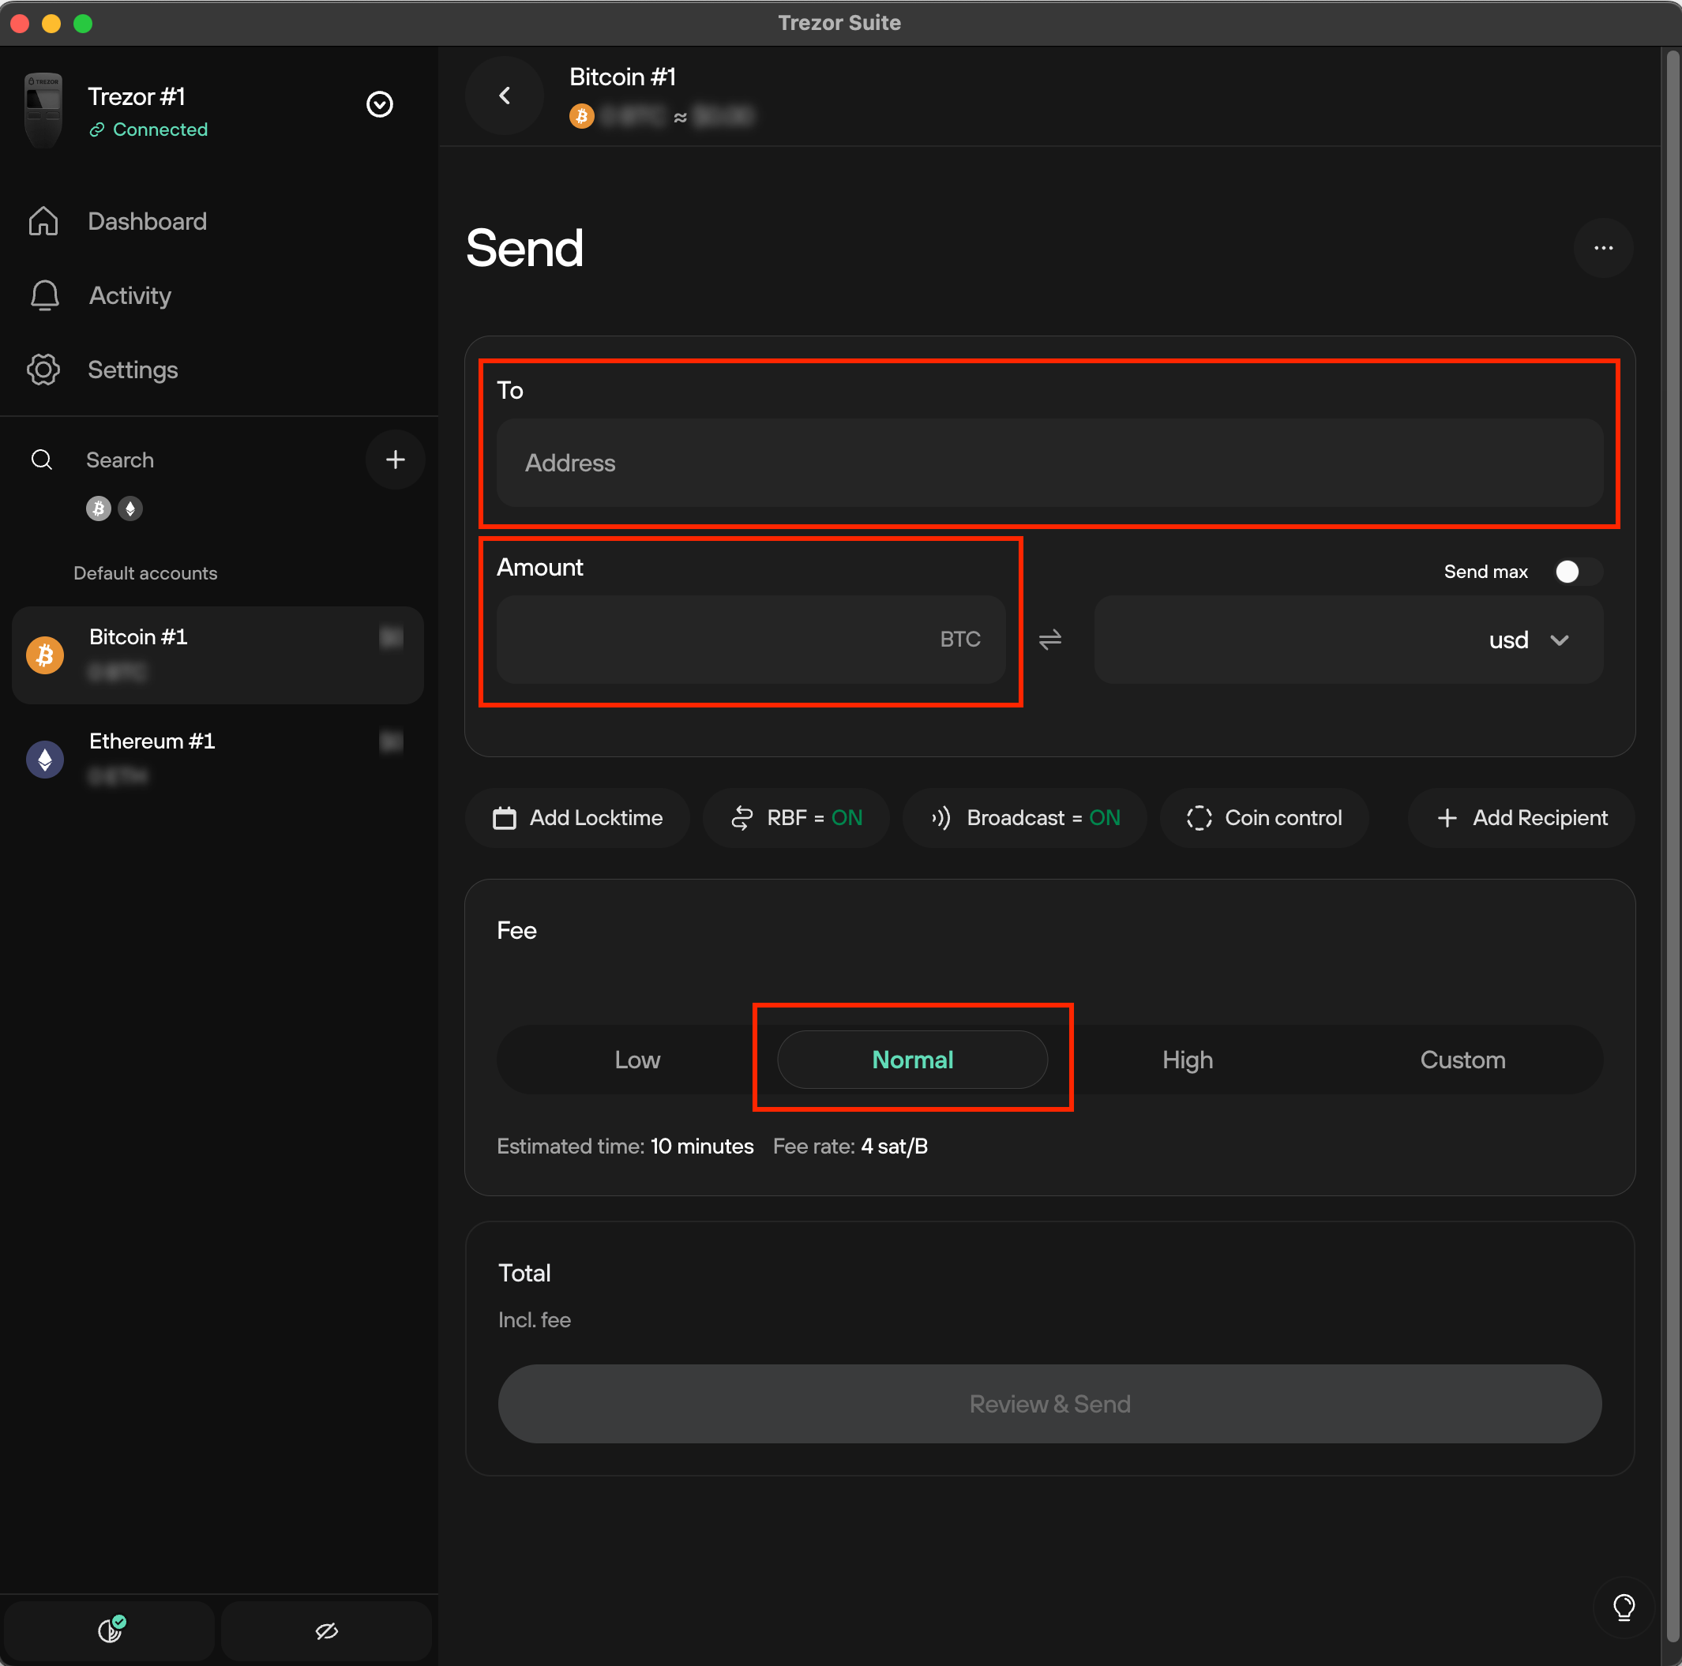The image size is (1682, 1666).
Task: Select the Bitcoin #1 account
Action: [218, 655]
